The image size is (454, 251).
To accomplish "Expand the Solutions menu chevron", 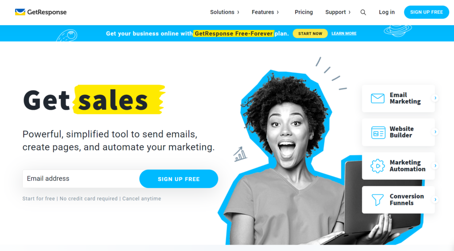I will 238,12.
